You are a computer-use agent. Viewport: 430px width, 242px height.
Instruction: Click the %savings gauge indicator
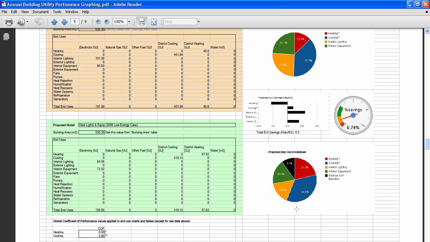pos(353,115)
